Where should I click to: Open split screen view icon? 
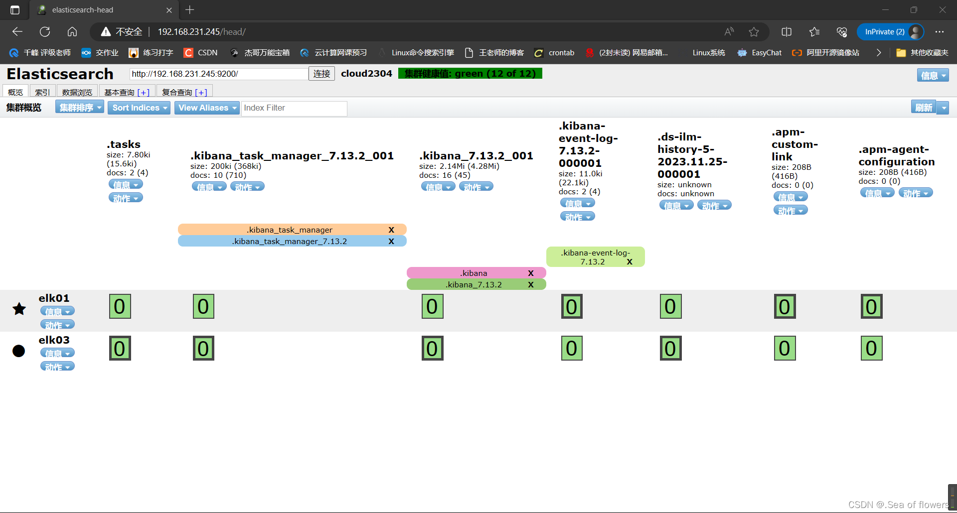click(787, 32)
